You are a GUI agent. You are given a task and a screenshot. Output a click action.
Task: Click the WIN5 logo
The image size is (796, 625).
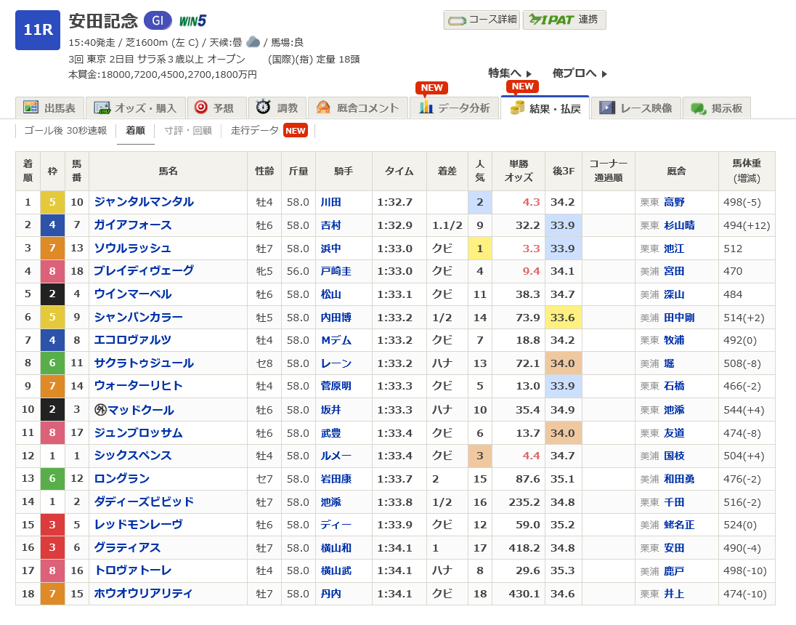coord(192,21)
